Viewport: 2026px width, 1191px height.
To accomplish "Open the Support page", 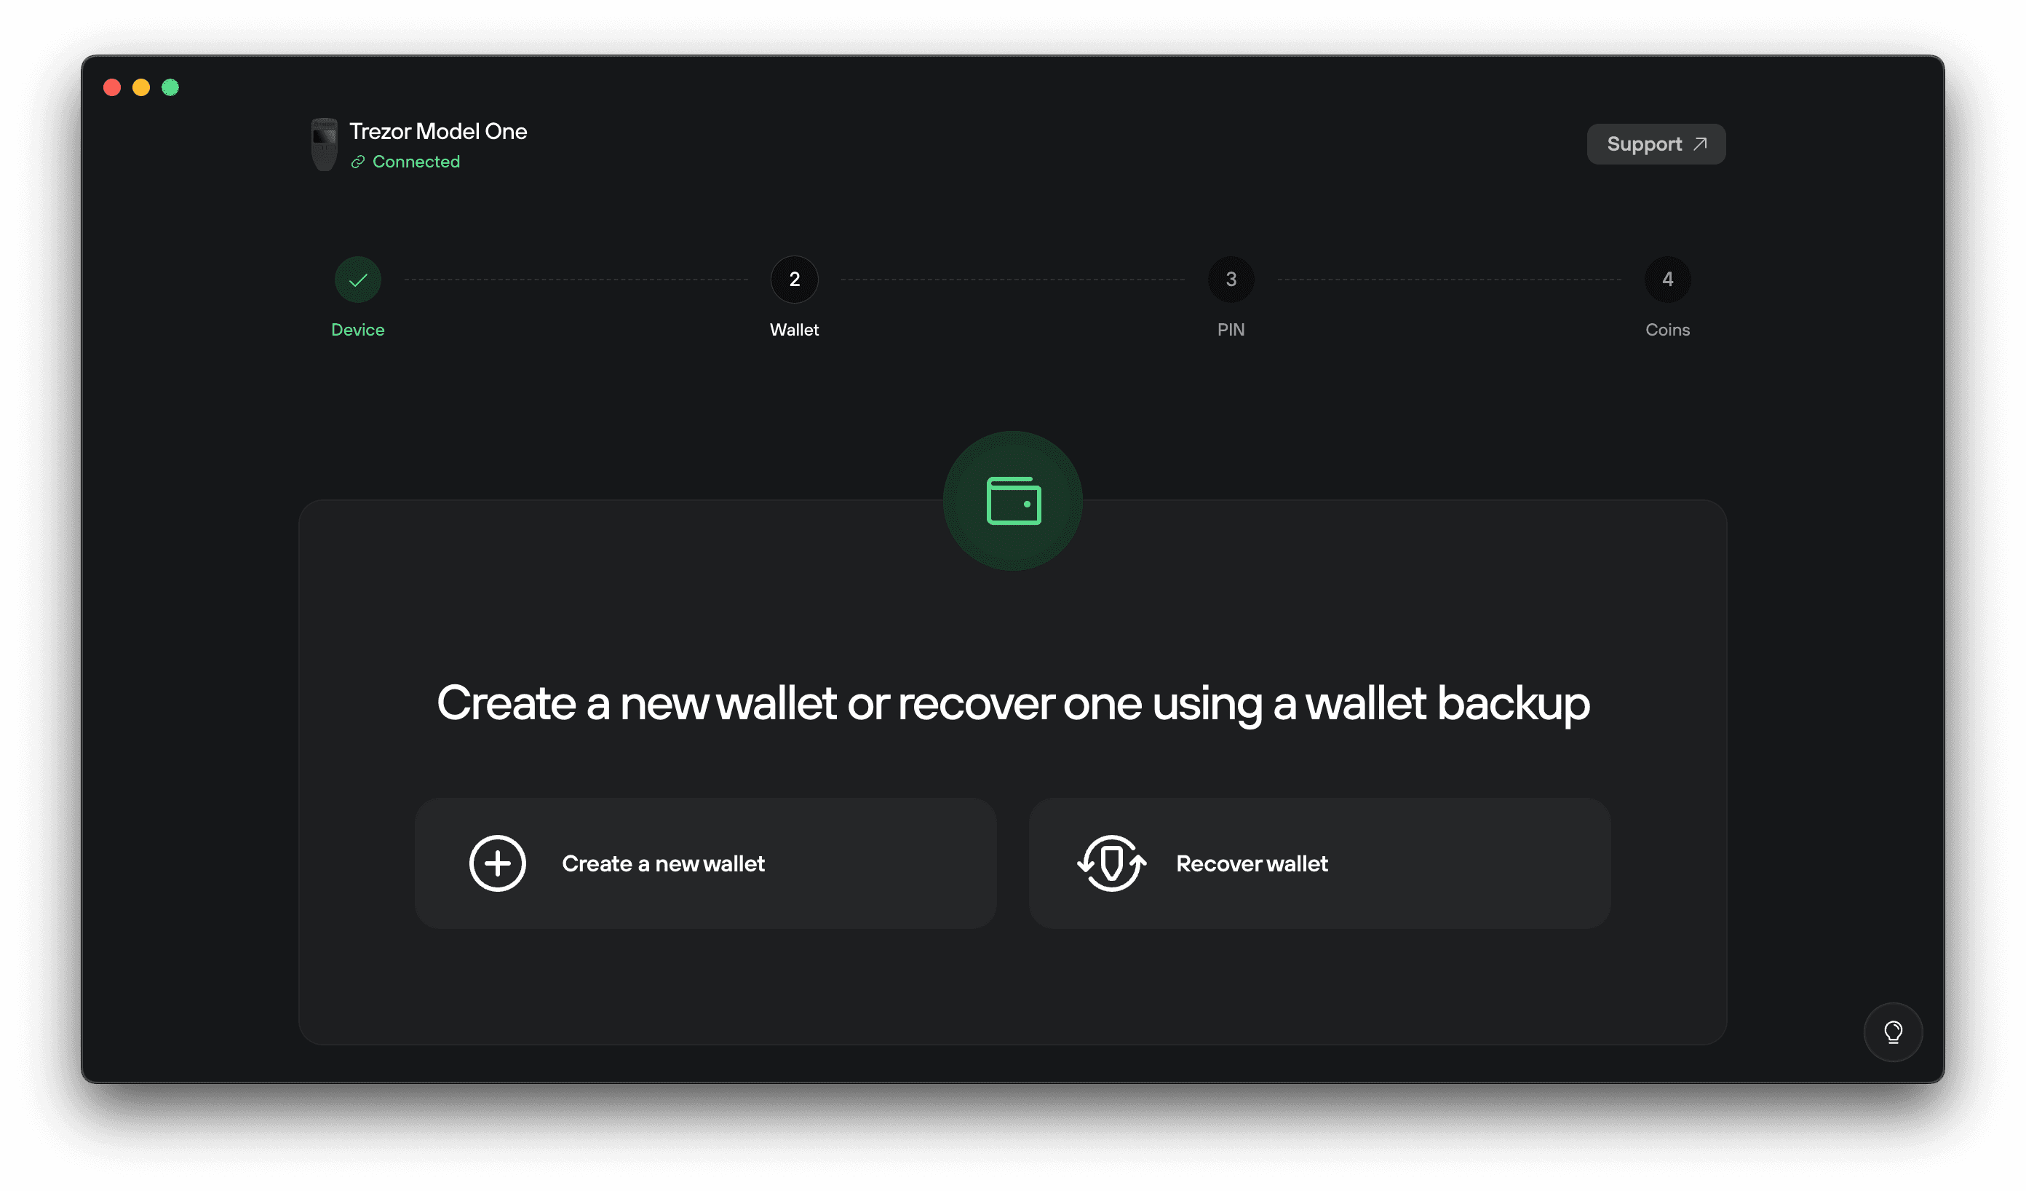I will pyautogui.click(x=1656, y=143).
